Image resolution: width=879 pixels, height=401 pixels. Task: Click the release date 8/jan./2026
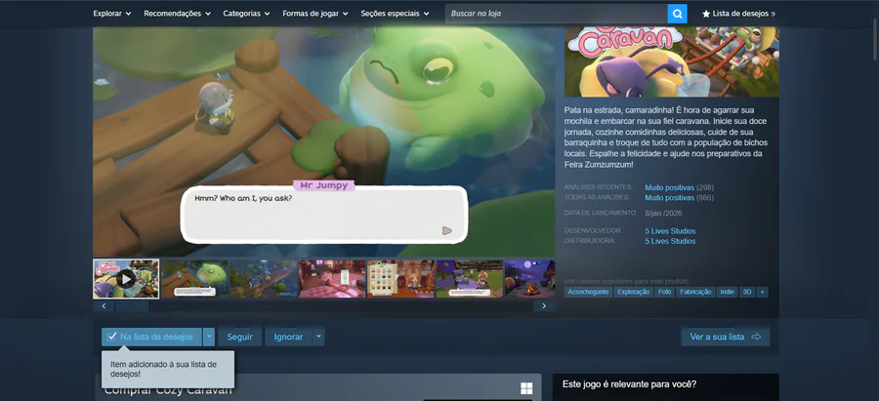[664, 214]
